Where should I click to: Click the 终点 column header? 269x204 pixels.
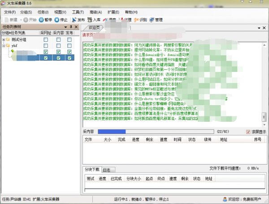161,179
